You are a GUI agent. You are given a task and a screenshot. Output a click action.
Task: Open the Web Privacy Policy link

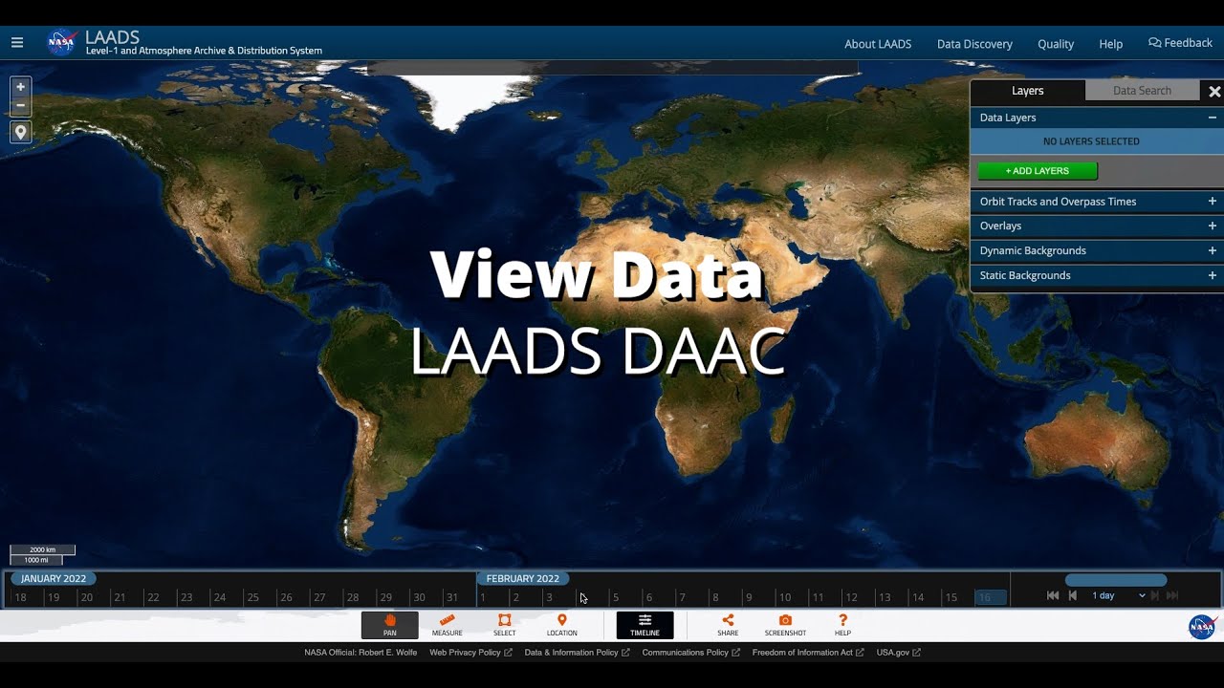pos(470,653)
